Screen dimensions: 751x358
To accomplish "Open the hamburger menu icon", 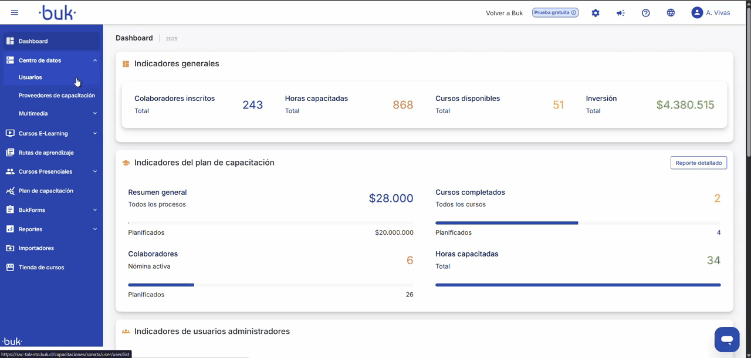I will coord(15,12).
